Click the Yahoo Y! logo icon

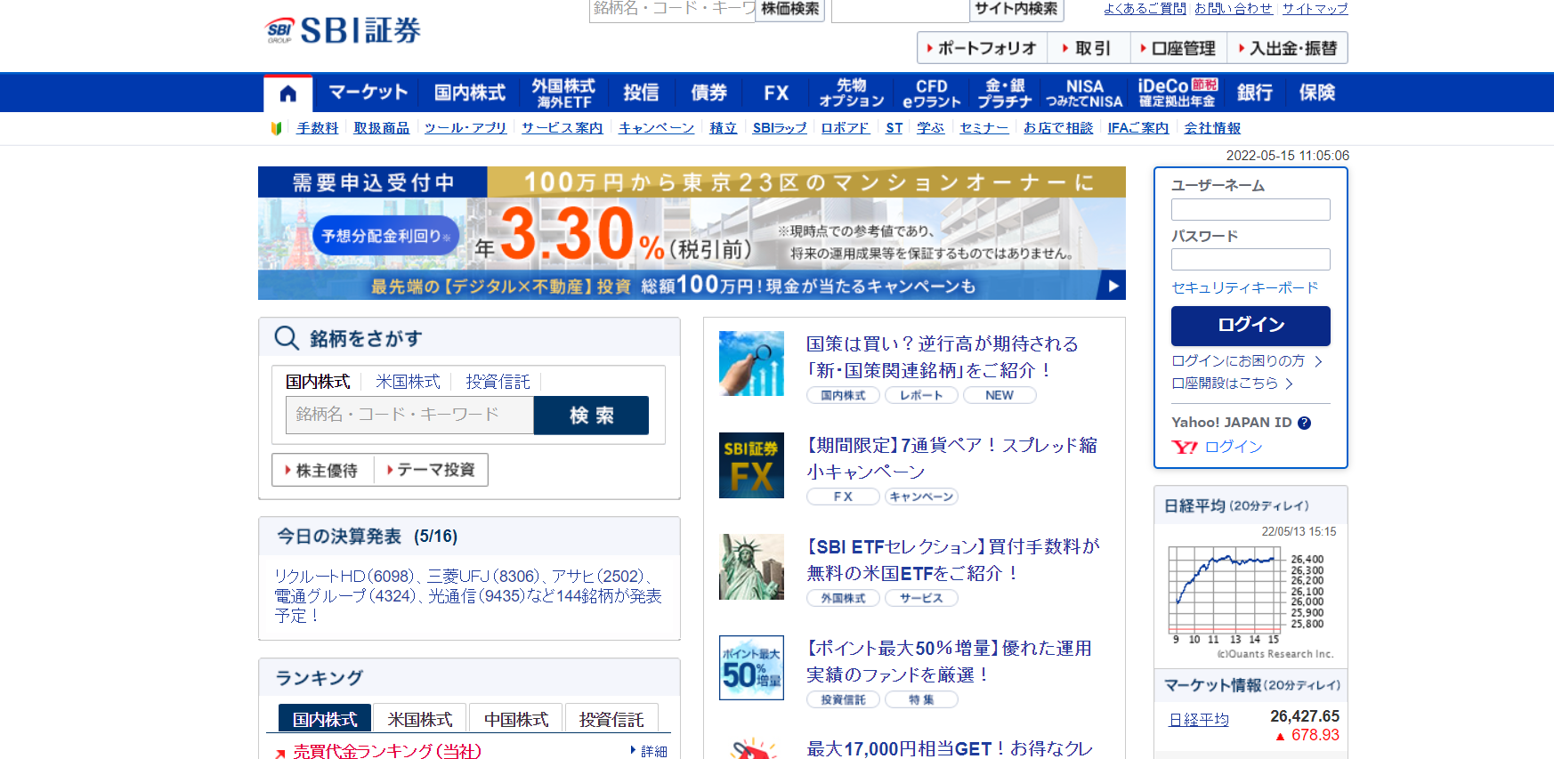pyautogui.click(x=1185, y=447)
